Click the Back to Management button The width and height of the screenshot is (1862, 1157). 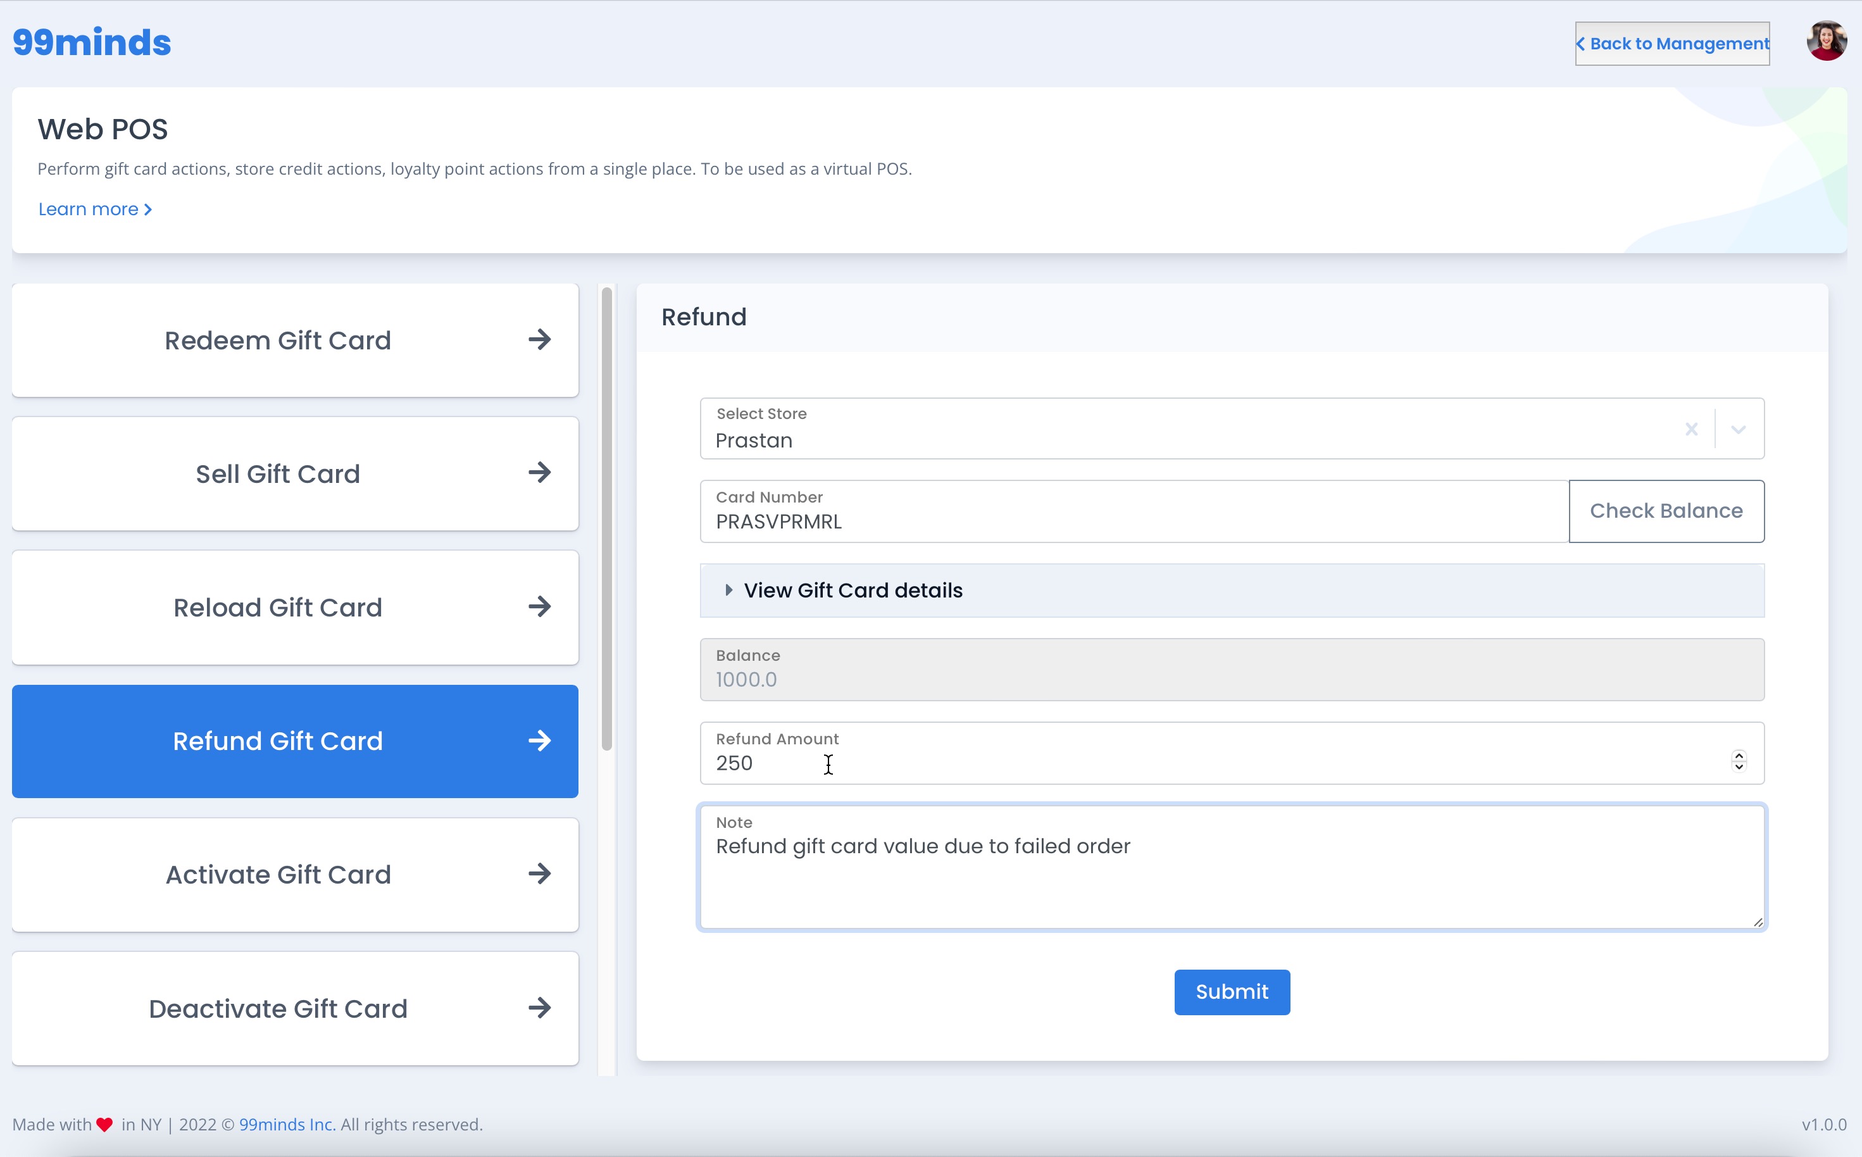point(1671,44)
